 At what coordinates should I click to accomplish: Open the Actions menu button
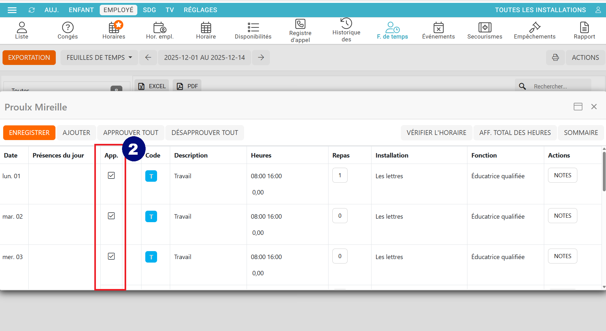(x=585, y=58)
